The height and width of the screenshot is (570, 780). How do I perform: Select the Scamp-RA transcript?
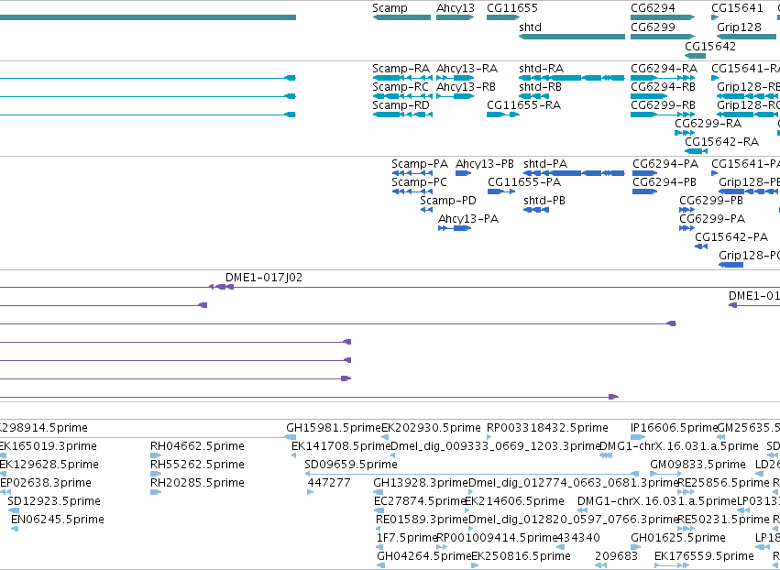tap(402, 78)
